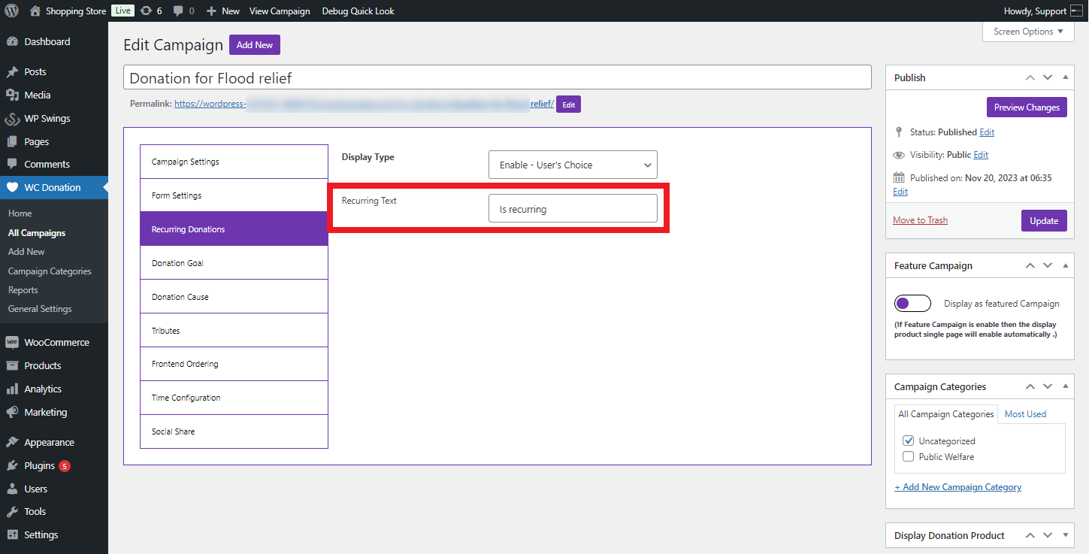Move Campaign Categories panel down

tap(1048, 386)
